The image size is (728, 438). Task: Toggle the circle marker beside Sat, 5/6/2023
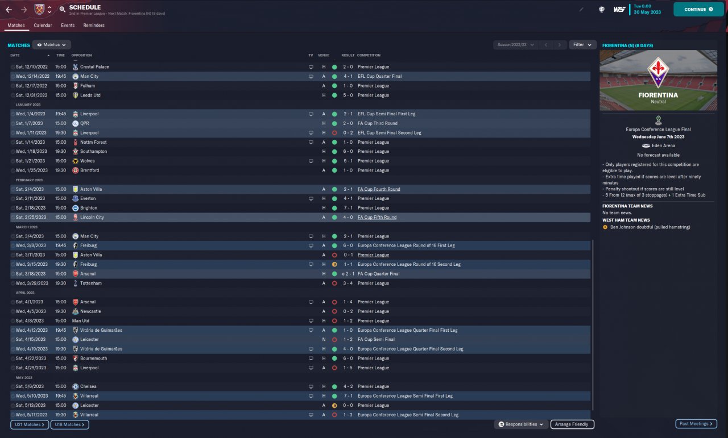point(13,386)
